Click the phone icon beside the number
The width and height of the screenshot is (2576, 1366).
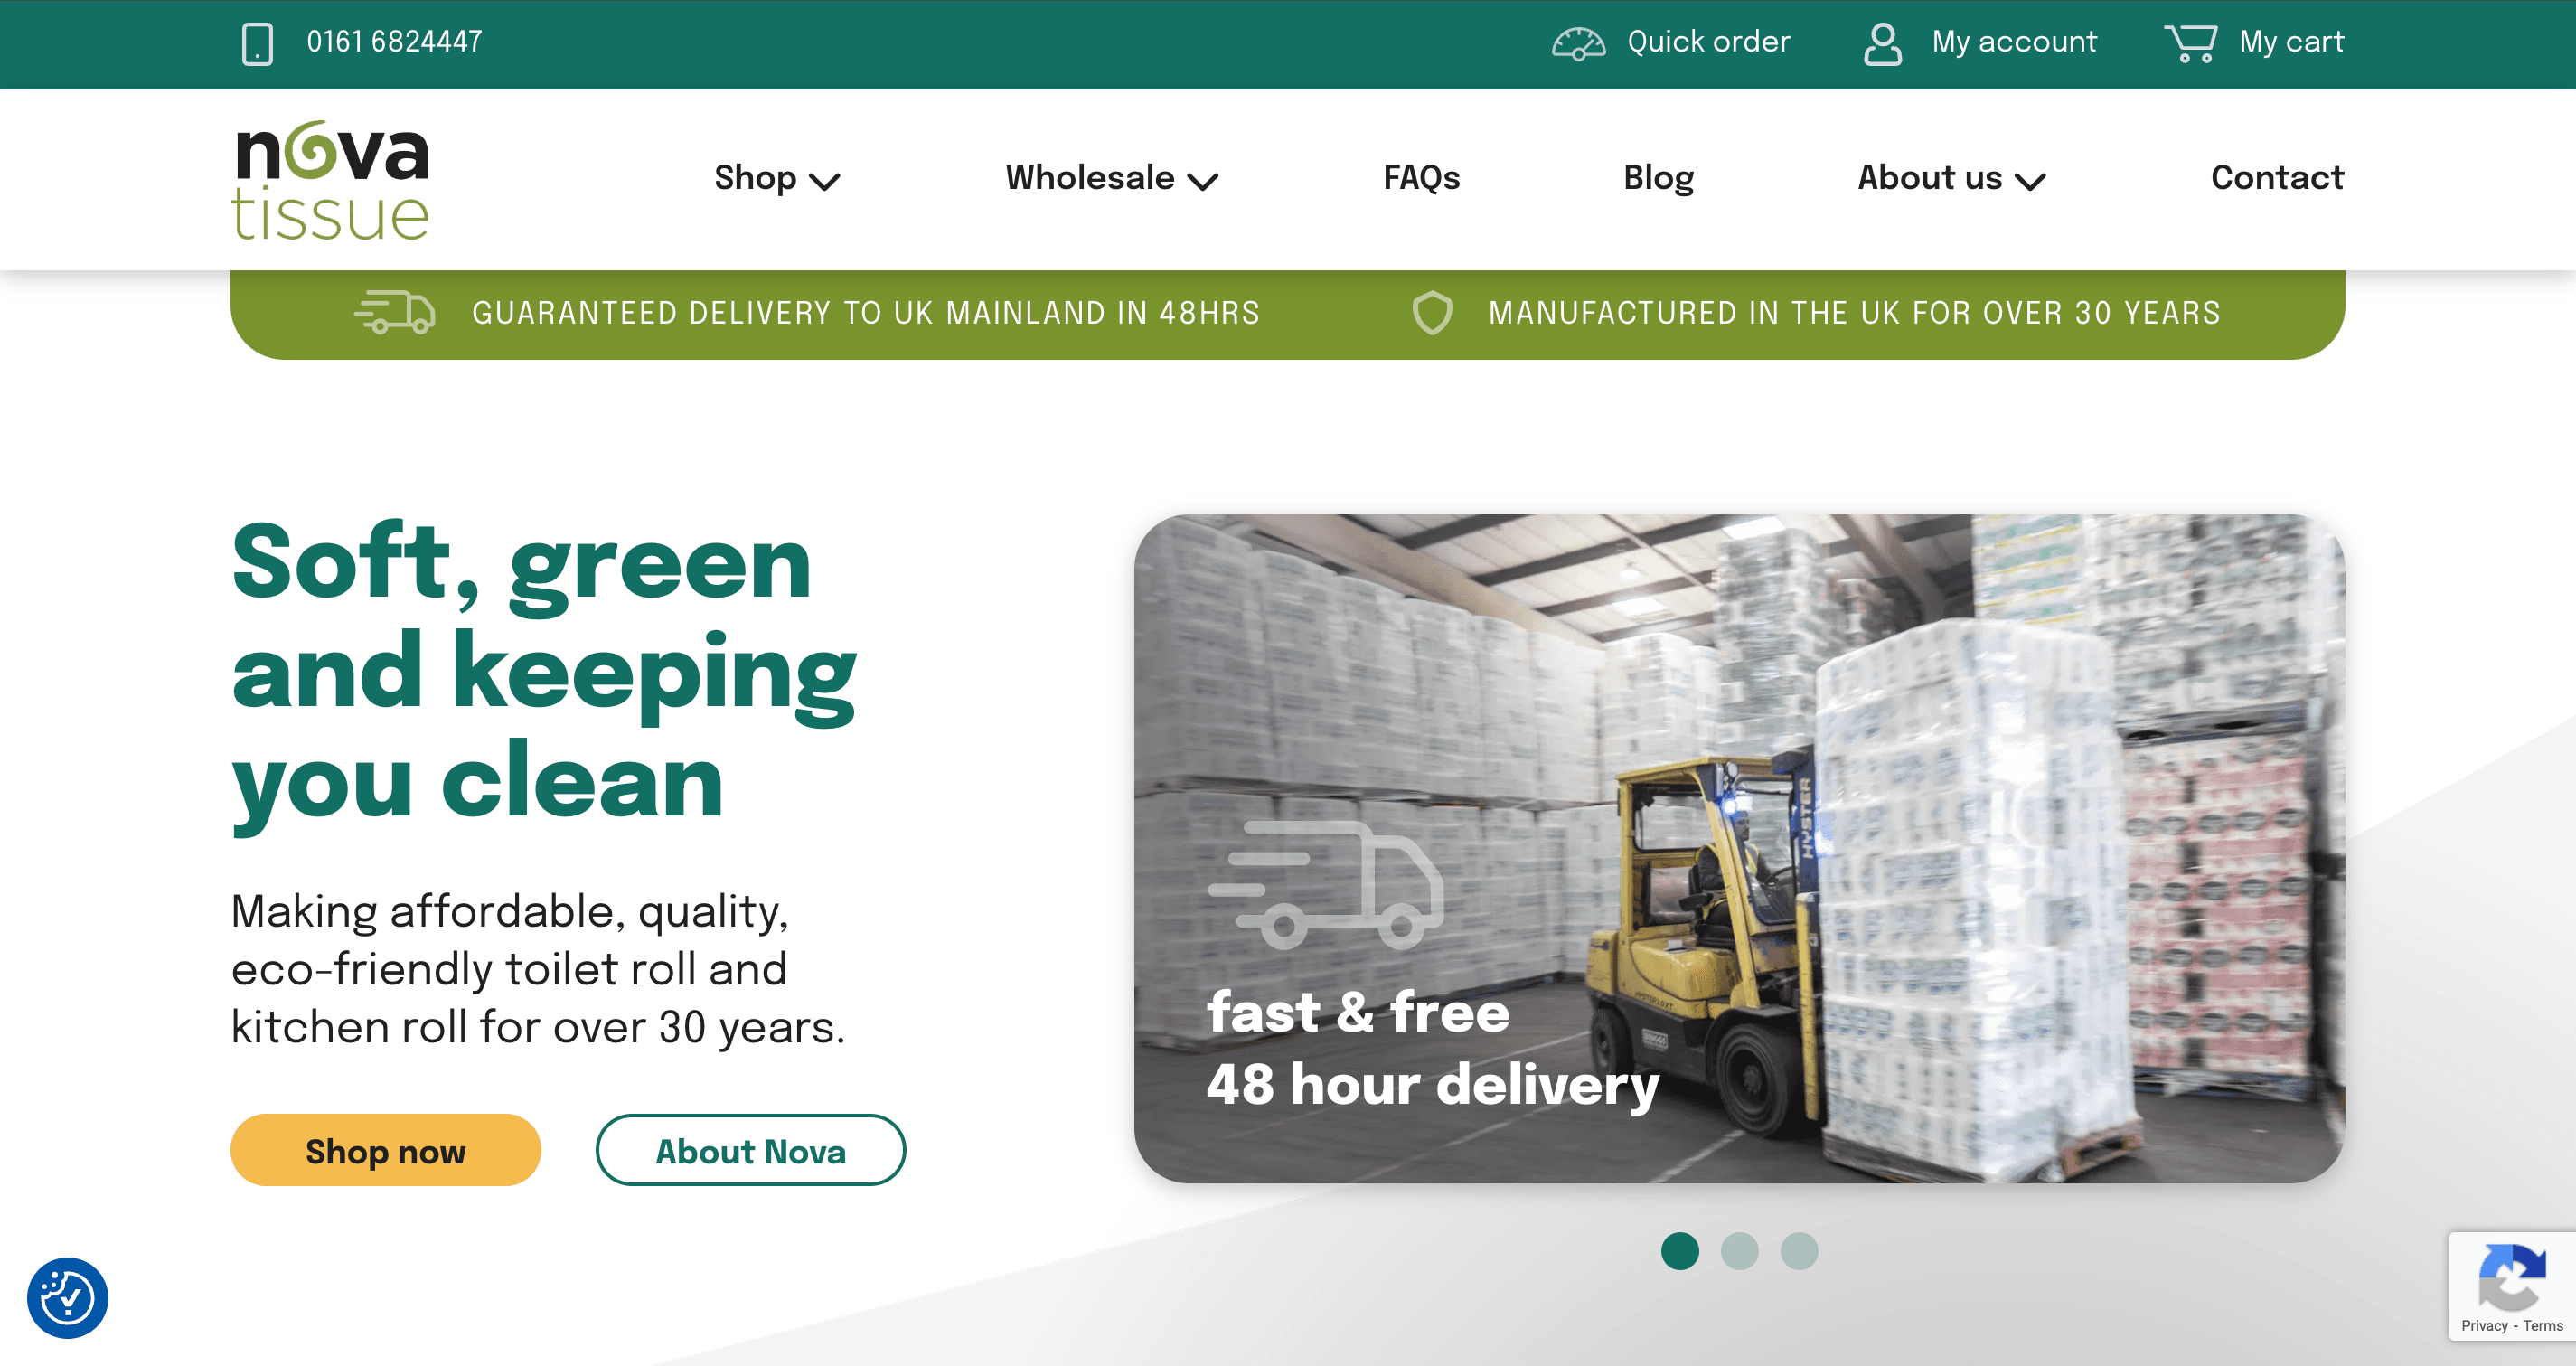[257, 43]
